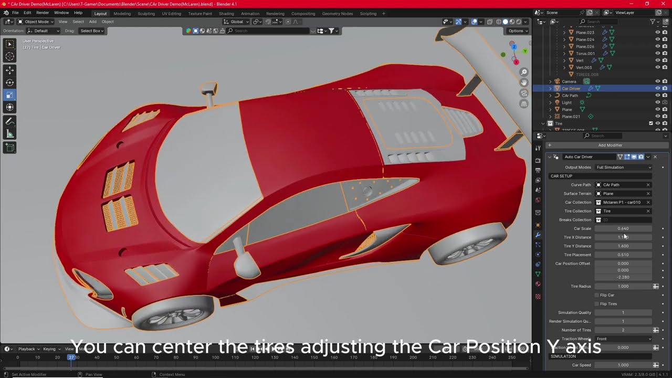
Task: Open the File menu
Action: pyautogui.click(x=15, y=13)
